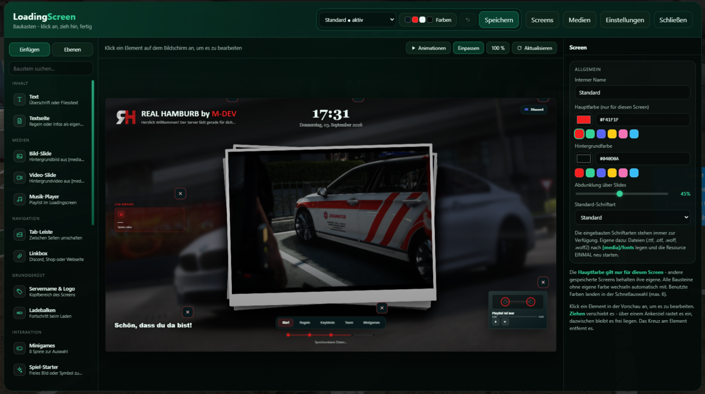Remove the tab bar element via its cross
The image size is (705, 394).
382,308
